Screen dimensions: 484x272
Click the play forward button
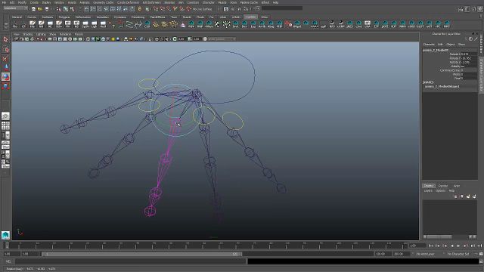[459, 246]
